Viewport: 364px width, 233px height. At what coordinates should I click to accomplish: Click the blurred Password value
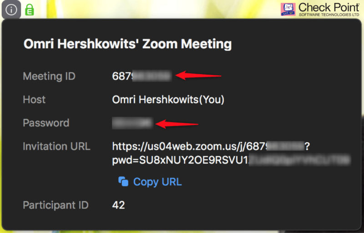pyautogui.click(x=132, y=123)
